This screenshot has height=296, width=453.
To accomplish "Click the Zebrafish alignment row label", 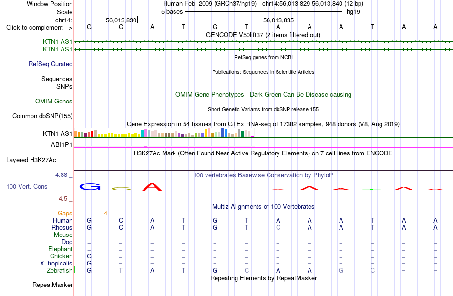I will [60, 271].
